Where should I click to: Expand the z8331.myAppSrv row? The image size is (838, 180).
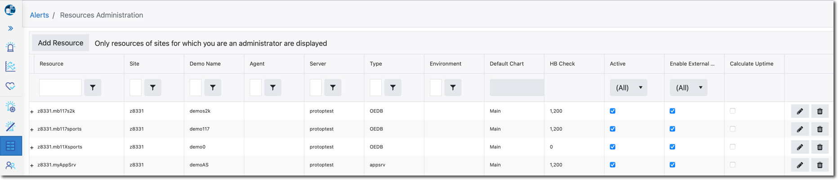pyautogui.click(x=32, y=165)
